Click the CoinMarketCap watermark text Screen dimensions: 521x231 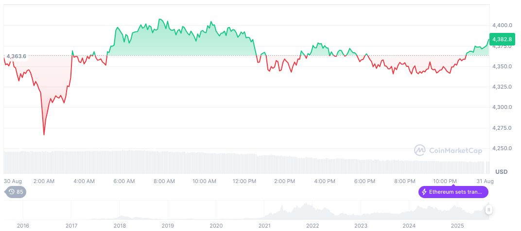pyautogui.click(x=455, y=151)
